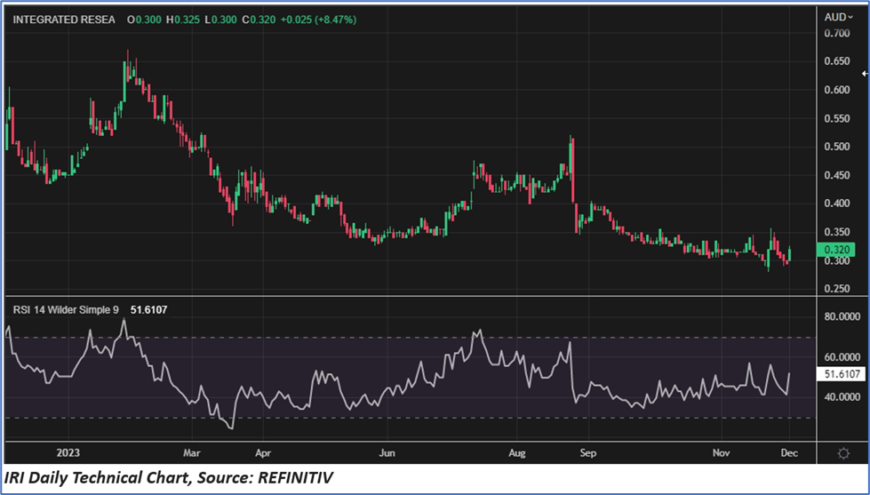Open the AUD currency dropdown
Image resolution: width=870 pixels, height=495 pixels.
pos(838,17)
